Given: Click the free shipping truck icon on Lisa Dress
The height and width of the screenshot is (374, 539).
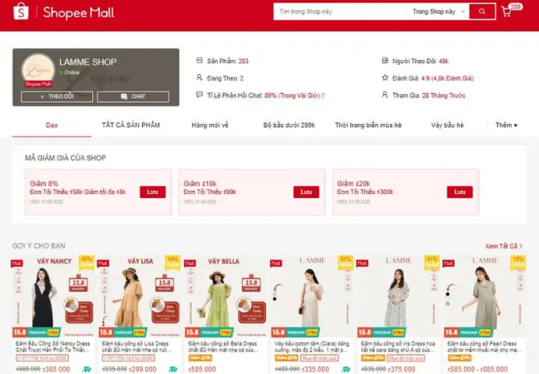Looking at the screenshot, I should pos(173,369).
